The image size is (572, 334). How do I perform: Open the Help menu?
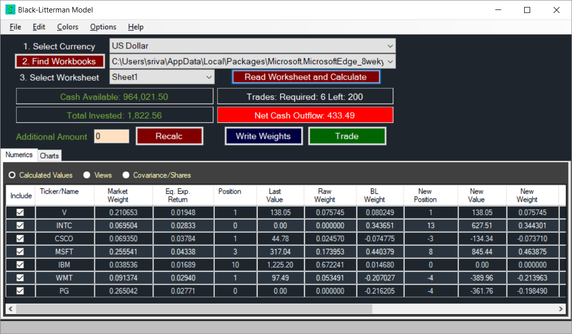136,27
